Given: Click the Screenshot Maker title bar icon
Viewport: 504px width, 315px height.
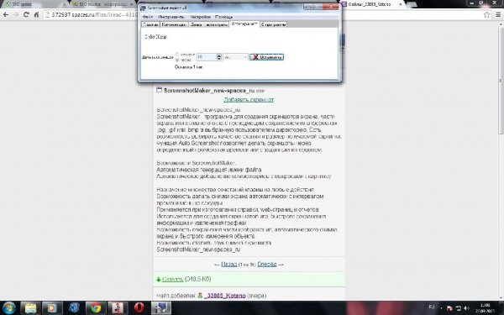Looking at the screenshot, I should coord(144,8).
